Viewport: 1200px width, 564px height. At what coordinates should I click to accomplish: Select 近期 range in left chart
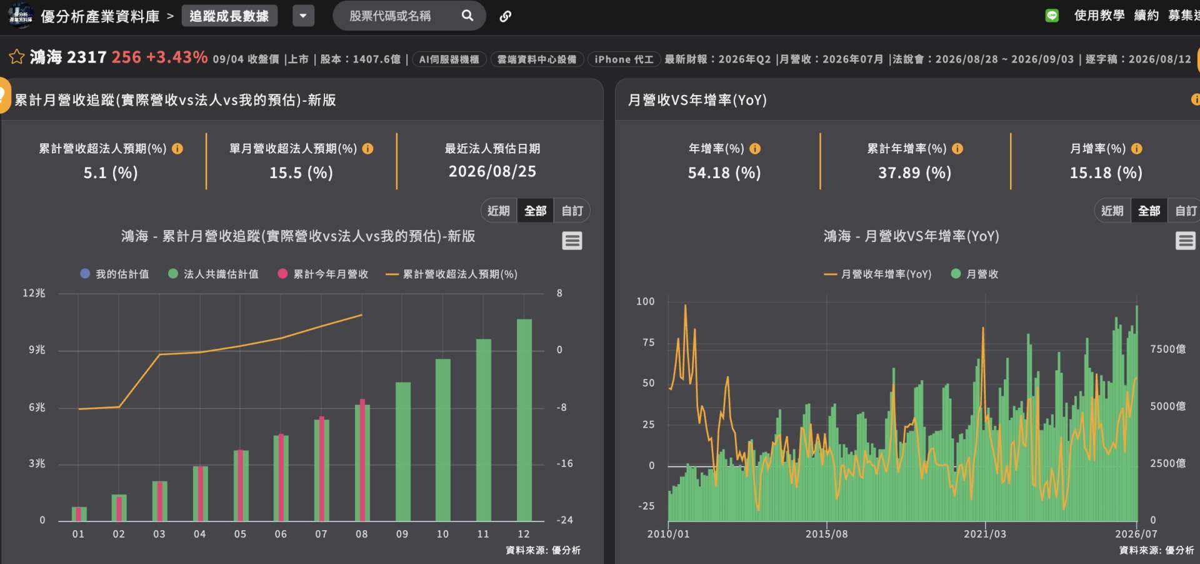pos(499,211)
